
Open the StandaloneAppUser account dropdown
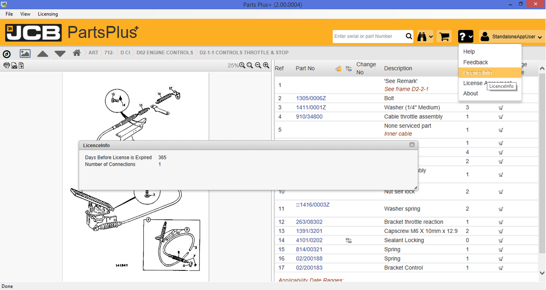511,37
